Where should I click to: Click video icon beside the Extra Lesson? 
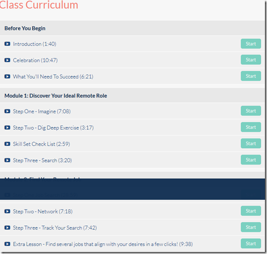(7, 244)
